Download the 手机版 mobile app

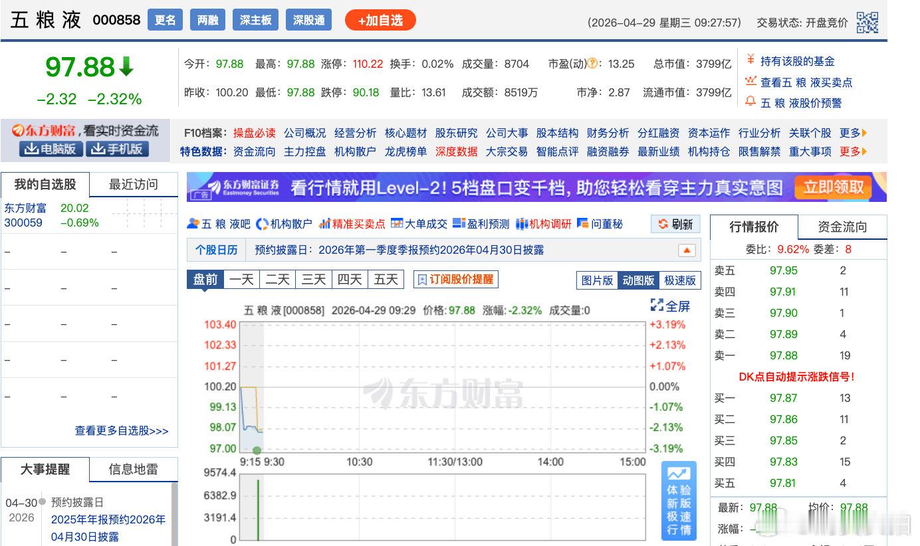(x=118, y=149)
